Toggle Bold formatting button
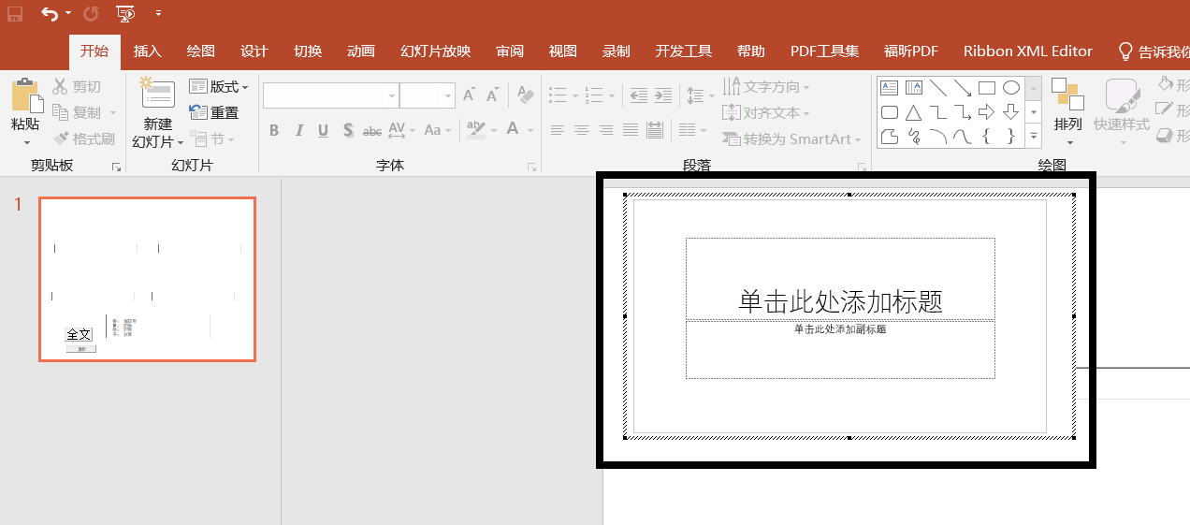Viewport: 1190px width, 525px height. [274, 130]
